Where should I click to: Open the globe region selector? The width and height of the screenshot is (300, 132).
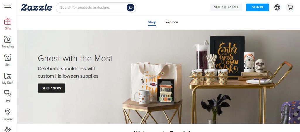(x=277, y=7)
